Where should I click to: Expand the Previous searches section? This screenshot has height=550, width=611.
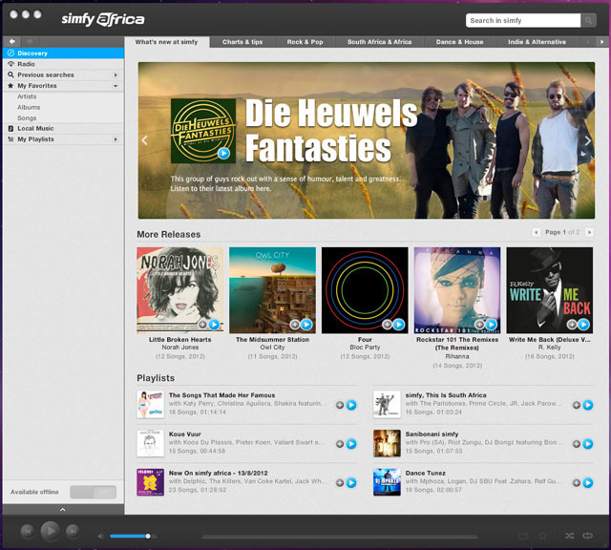pos(116,74)
